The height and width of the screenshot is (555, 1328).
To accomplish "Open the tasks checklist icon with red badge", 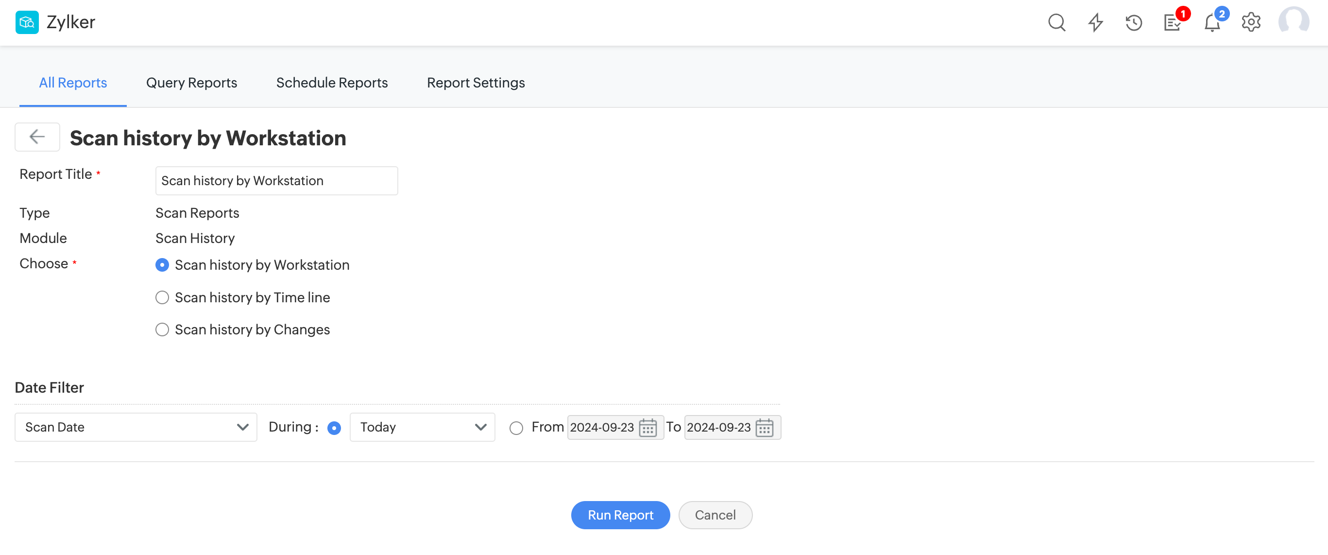I will 1172,23.
